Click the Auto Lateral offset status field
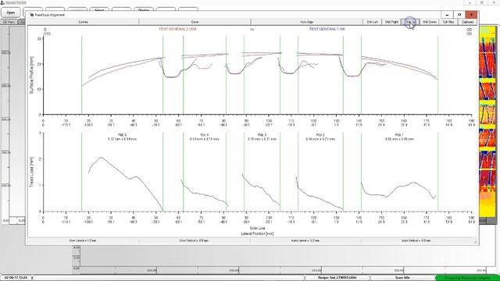Screen dimensions: 500x281 305,240
